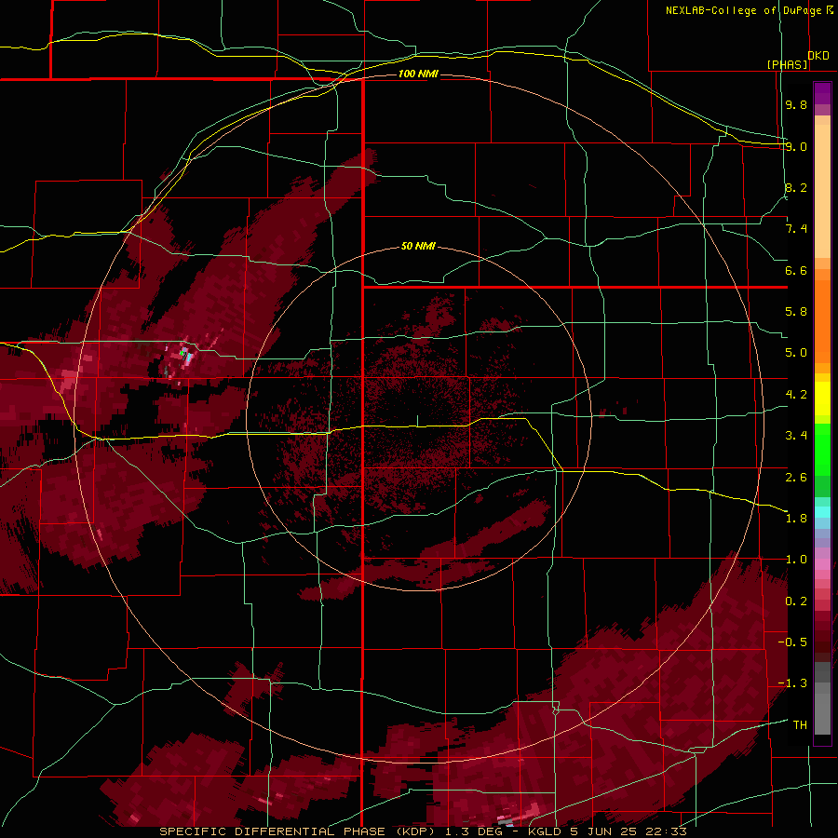Click the 1.0 scale label

click(796, 560)
